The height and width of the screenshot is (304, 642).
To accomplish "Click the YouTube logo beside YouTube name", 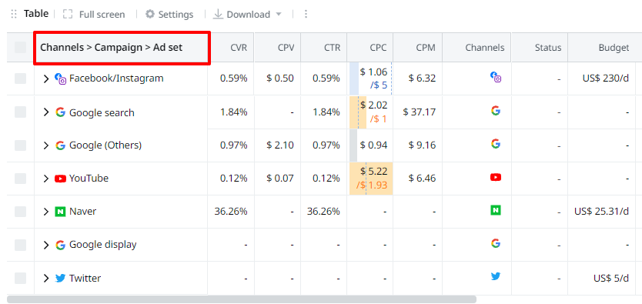I will (60, 179).
